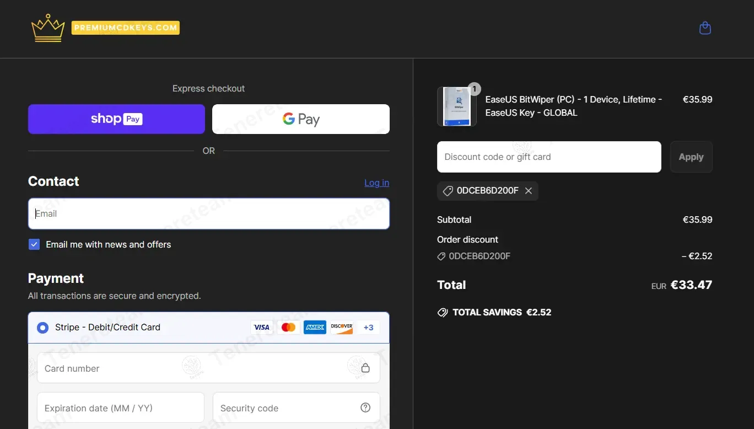
Task: Click the Mastercard icon
Action: coord(288,328)
